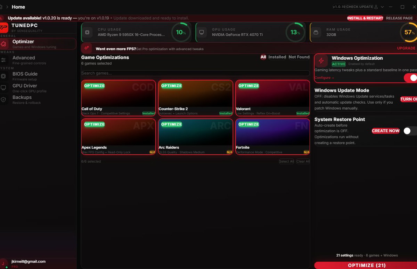417x269 pixels.
Task: Click the breadcrumb chevron before Home
Action: point(7,7)
